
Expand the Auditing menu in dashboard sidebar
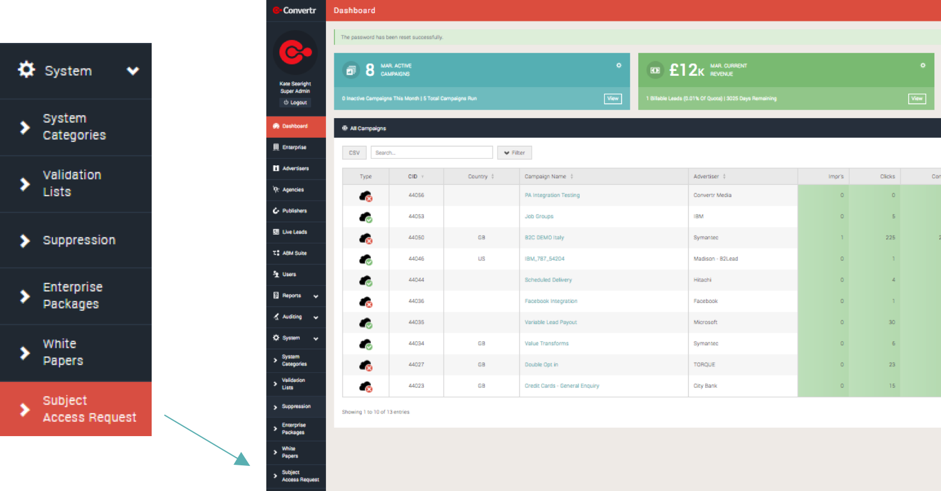point(296,317)
